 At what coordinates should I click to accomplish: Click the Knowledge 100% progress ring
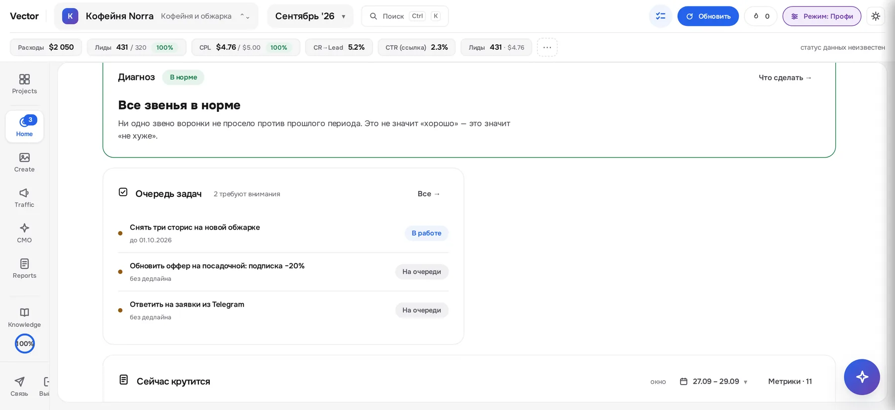25,344
